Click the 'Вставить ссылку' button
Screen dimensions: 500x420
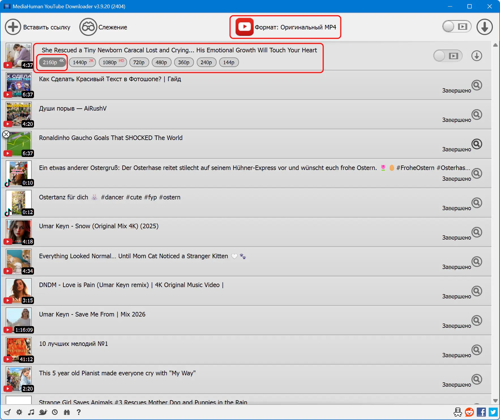(x=38, y=27)
